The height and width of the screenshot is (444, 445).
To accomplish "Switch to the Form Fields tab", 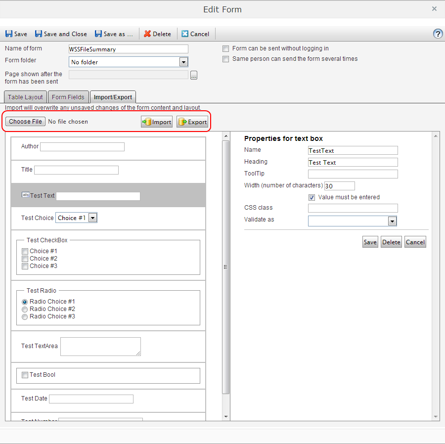I will (68, 97).
